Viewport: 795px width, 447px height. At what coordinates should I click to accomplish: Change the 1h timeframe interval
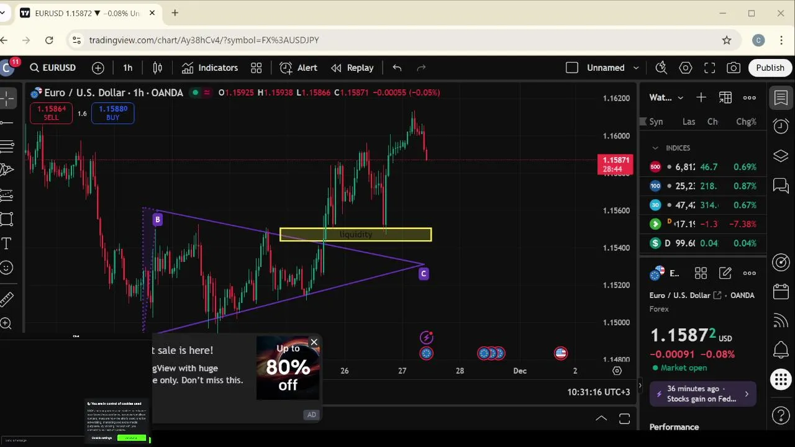127,68
